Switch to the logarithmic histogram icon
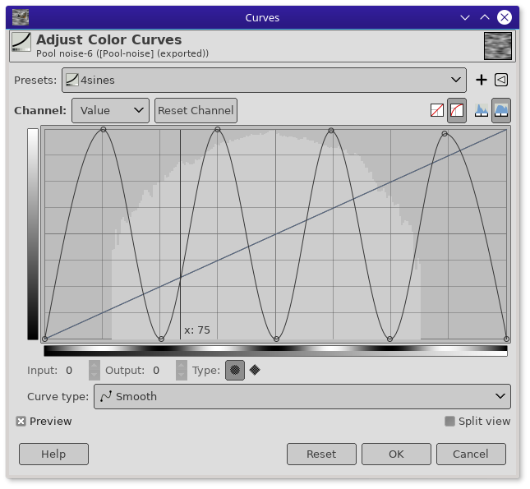This screenshot has height=489, width=530. pyautogui.click(x=500, y=110)
